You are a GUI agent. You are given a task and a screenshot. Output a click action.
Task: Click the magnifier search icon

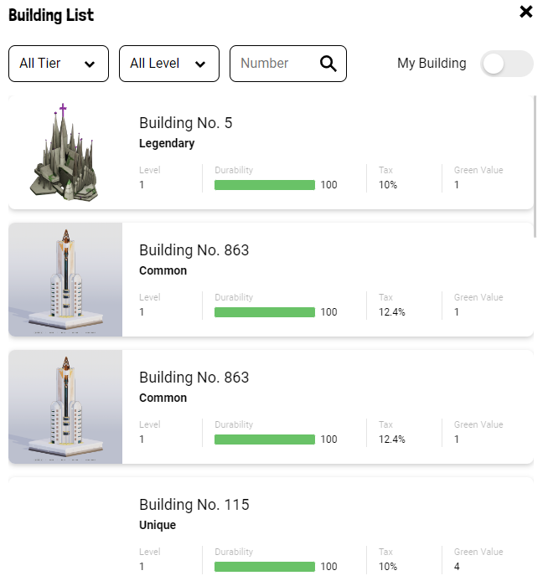coord(328,64)
